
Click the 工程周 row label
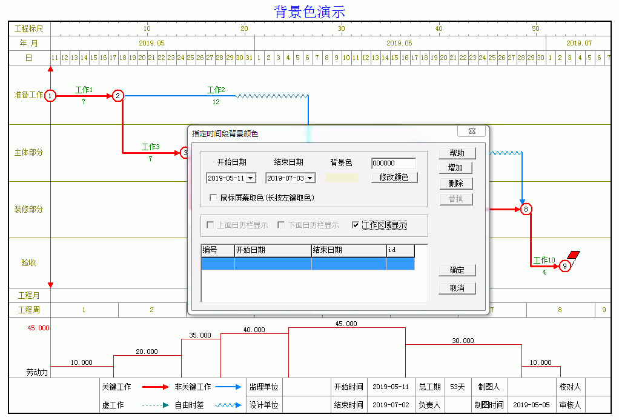click(29, 310)
